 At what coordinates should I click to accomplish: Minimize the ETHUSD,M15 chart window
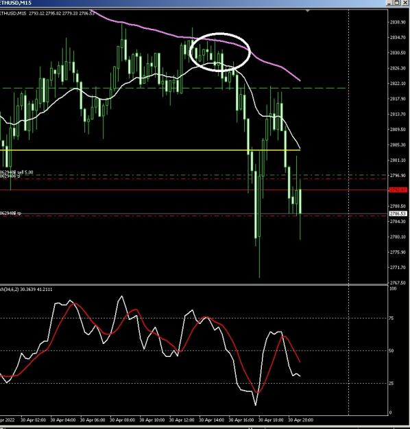[390, 3]
